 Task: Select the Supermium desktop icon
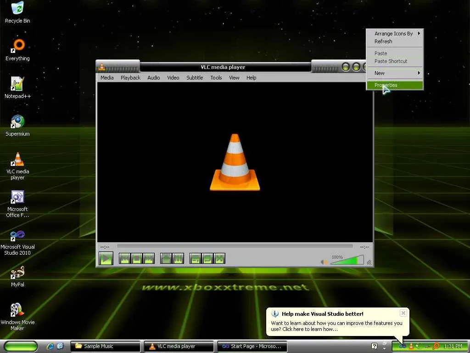click(x=17, y=125)
